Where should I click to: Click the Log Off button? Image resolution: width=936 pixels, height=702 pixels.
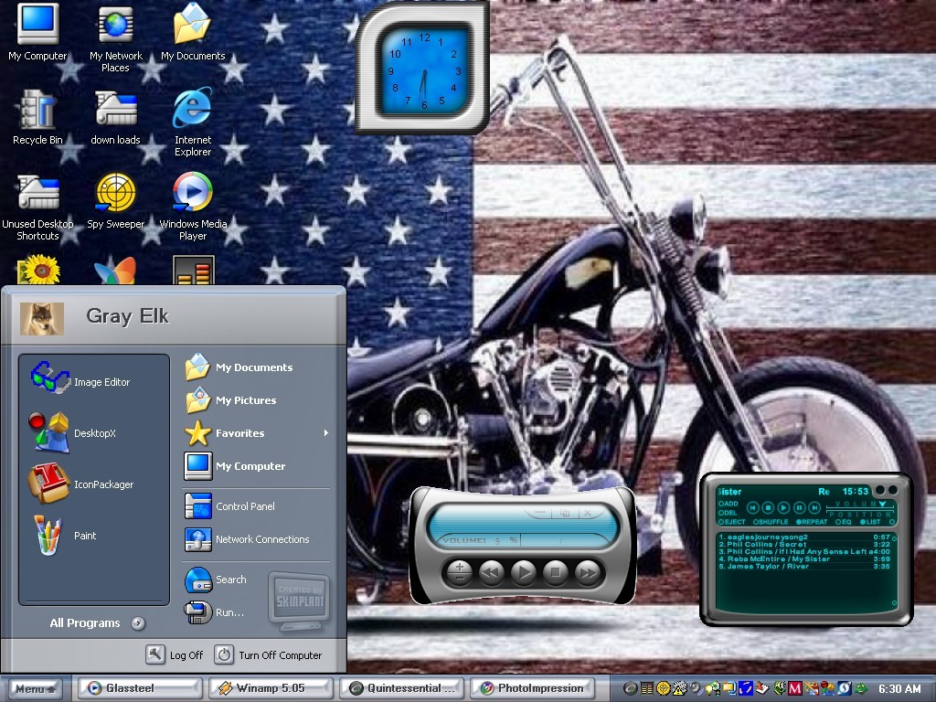pyautogui.click(x=175, y=654)
